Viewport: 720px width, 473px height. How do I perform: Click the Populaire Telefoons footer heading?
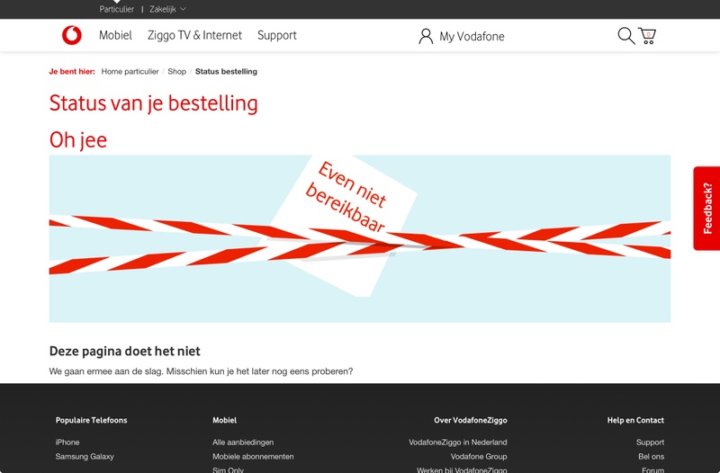point(92,420)
